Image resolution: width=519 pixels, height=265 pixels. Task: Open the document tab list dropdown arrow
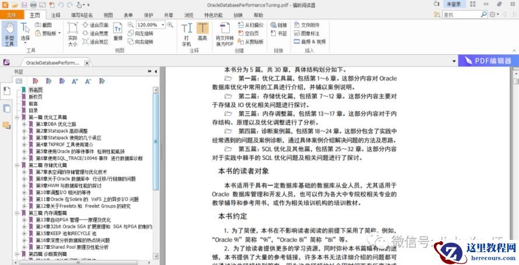click(454, 62)
